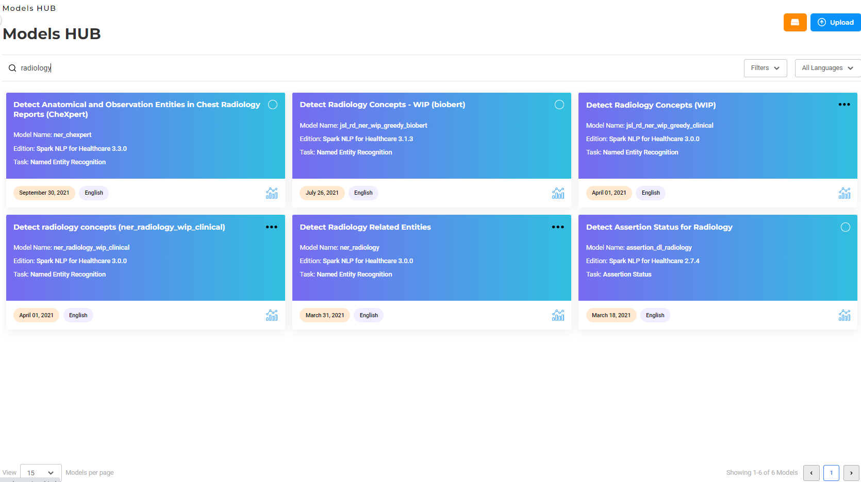The image size is (861, 482).
Task: Click the blue Upload button
Action: (835, 22)
